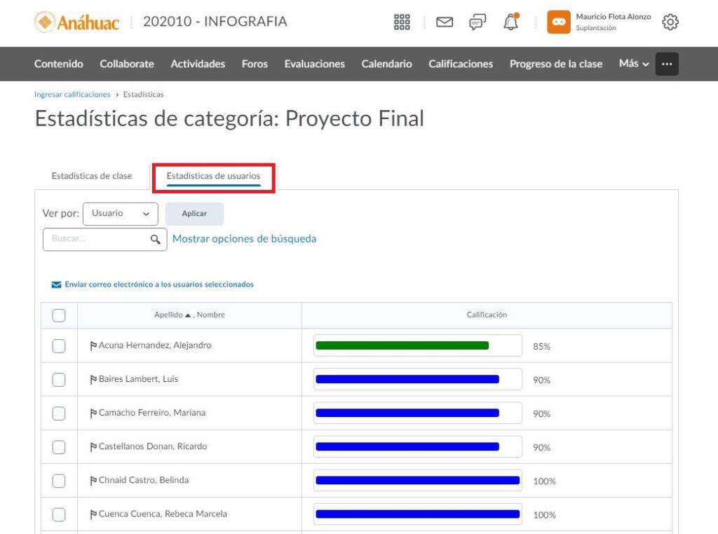This screenshot has width=718, height=534.
Task: Click the flag icon beside Acuna Hernandez
Action: 93,345
